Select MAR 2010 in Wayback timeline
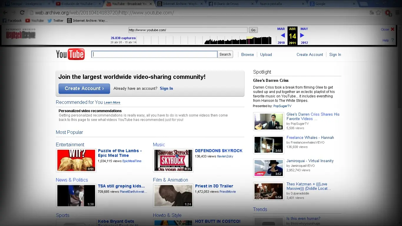 281,36
